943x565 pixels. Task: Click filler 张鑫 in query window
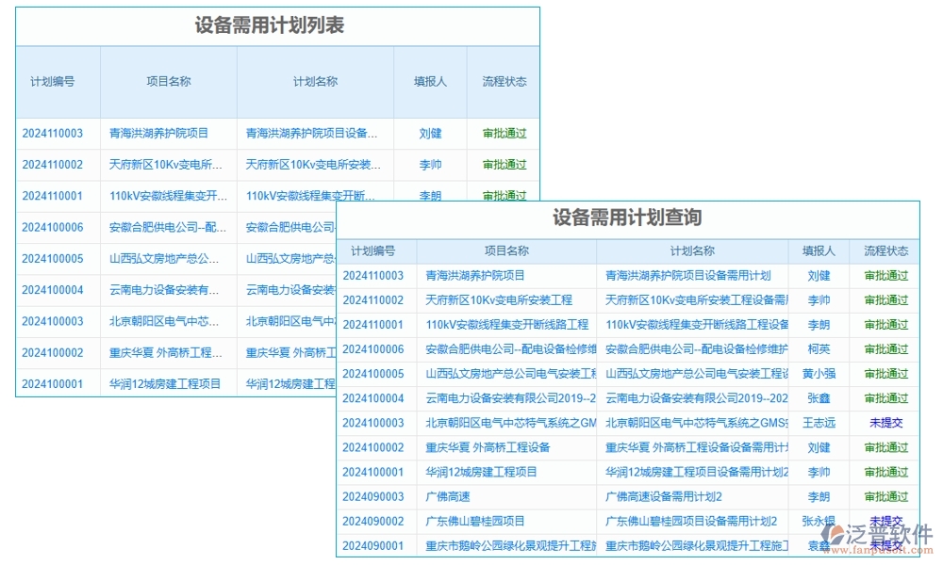[x=819, y=398]
